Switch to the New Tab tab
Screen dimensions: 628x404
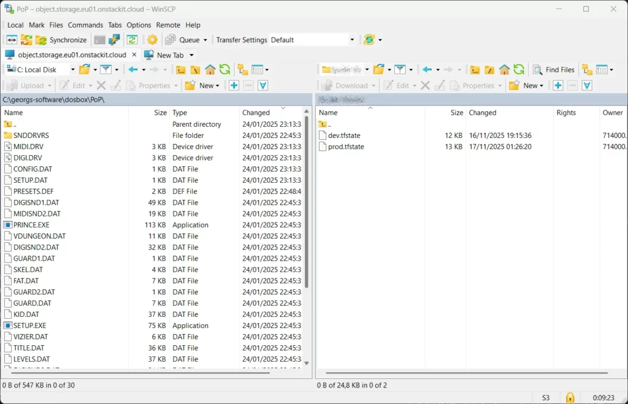coord(170,55)
